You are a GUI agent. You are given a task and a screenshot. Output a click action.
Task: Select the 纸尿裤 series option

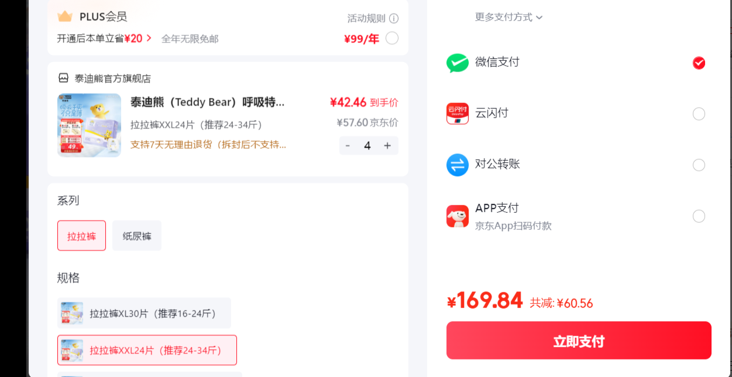pos(137,236)
